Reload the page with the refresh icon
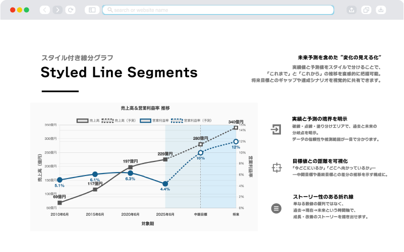The image size is (404, 252). (x=71, y=10)
